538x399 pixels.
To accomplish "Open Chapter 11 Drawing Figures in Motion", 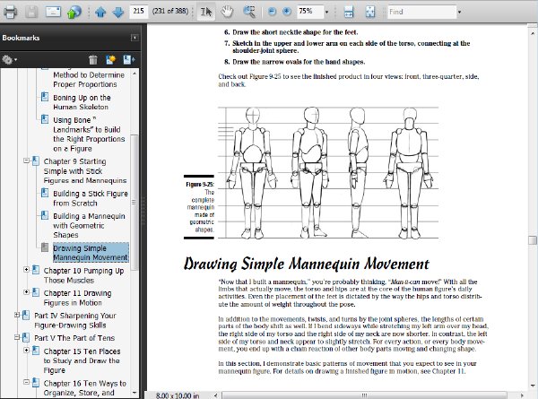I will click(x=77, y=298).
